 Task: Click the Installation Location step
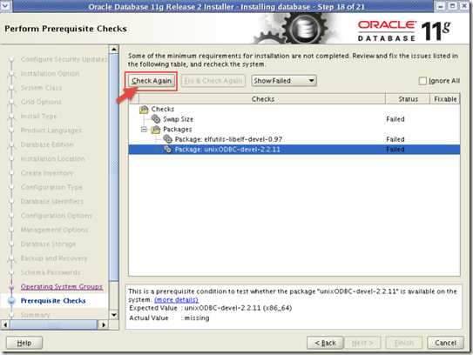[53, 159]
